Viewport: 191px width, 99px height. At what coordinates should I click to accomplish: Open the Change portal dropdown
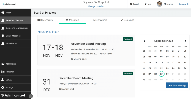pyautogui.click(x=96, y=7)
